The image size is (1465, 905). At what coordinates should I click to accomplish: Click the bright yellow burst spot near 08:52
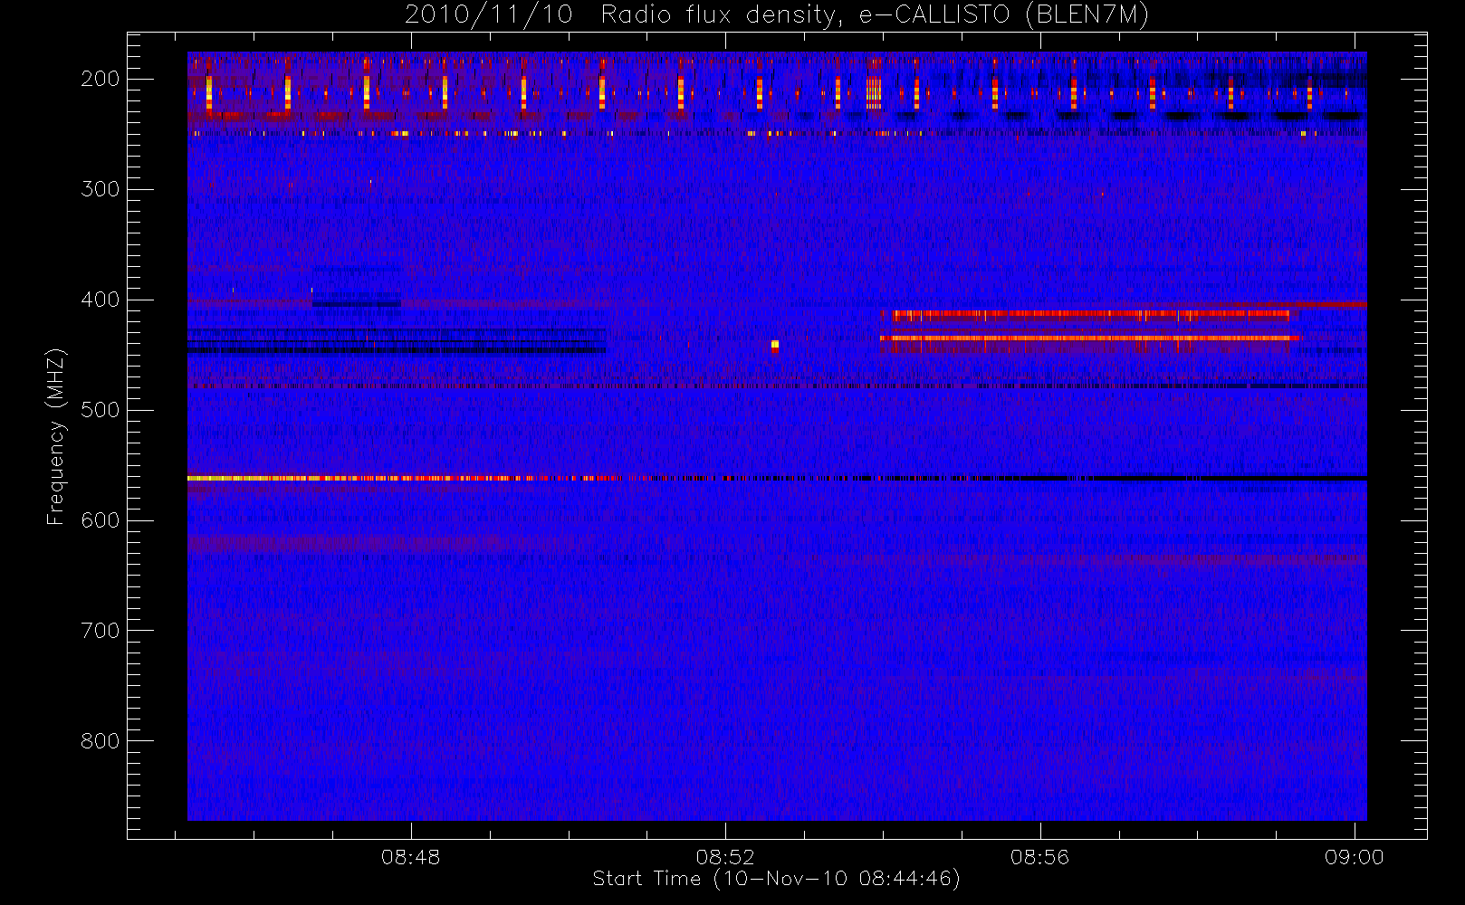pos(774,345)
